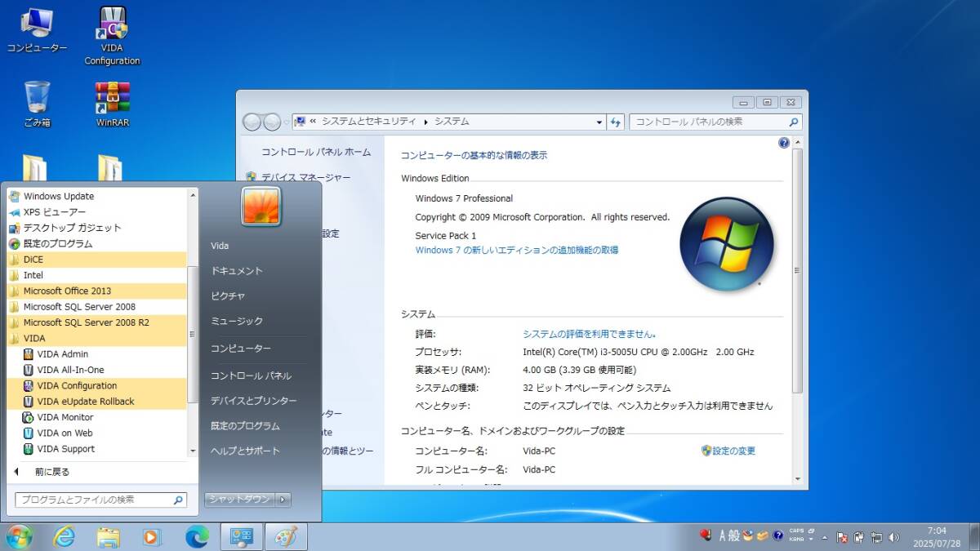Open Paint from the taskbar

coord(285,536)
